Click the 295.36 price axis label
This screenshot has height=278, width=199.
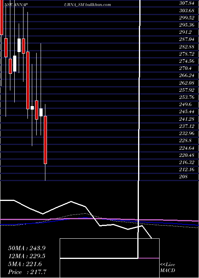pyautogui.click(x=187, y=25)
